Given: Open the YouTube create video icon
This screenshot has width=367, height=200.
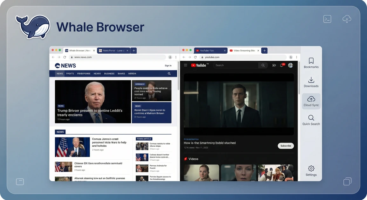Looking at the screenshot, I should [x=274, y=65].
